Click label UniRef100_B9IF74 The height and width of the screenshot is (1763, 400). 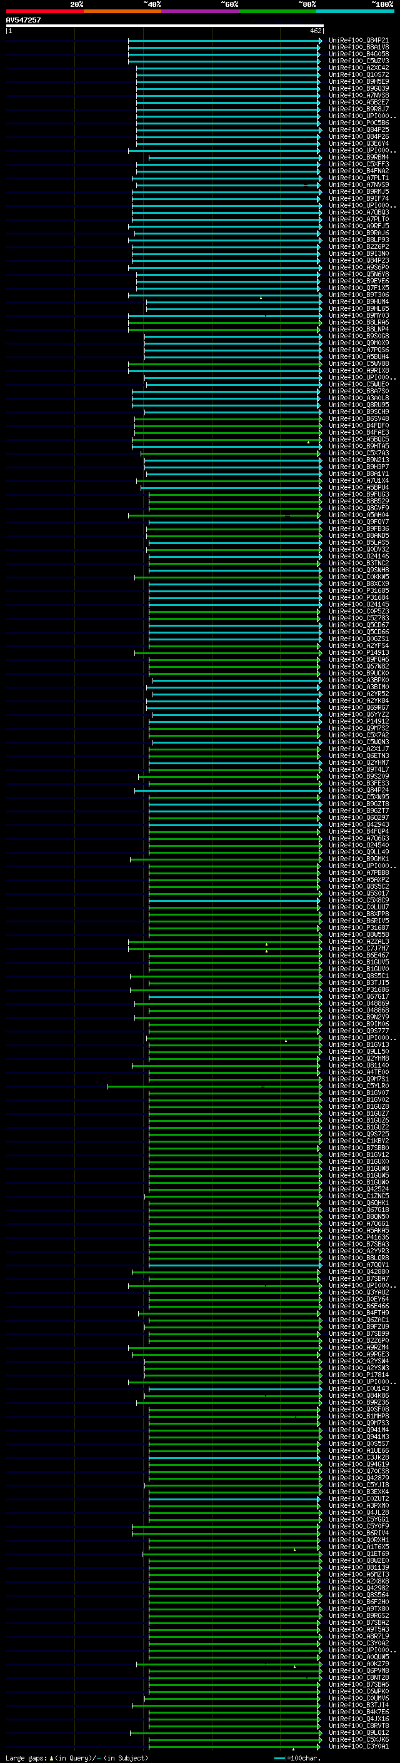pos(358,198)
